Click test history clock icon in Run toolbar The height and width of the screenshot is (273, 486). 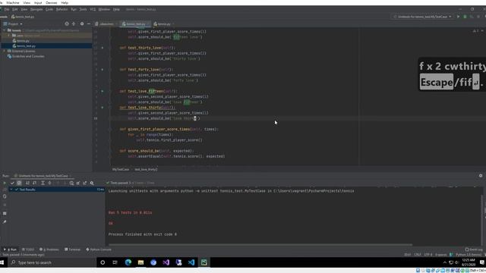click(71, 183)
